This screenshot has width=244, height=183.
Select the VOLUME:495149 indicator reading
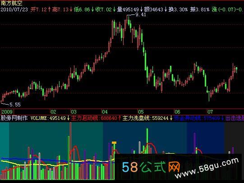pyautogui.click(x=48, y=118)
